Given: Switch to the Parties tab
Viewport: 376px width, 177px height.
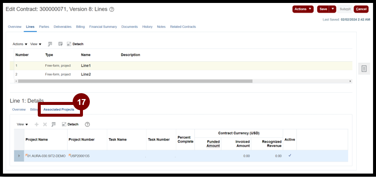Looking at the screenshot, I should coord(44,27).
